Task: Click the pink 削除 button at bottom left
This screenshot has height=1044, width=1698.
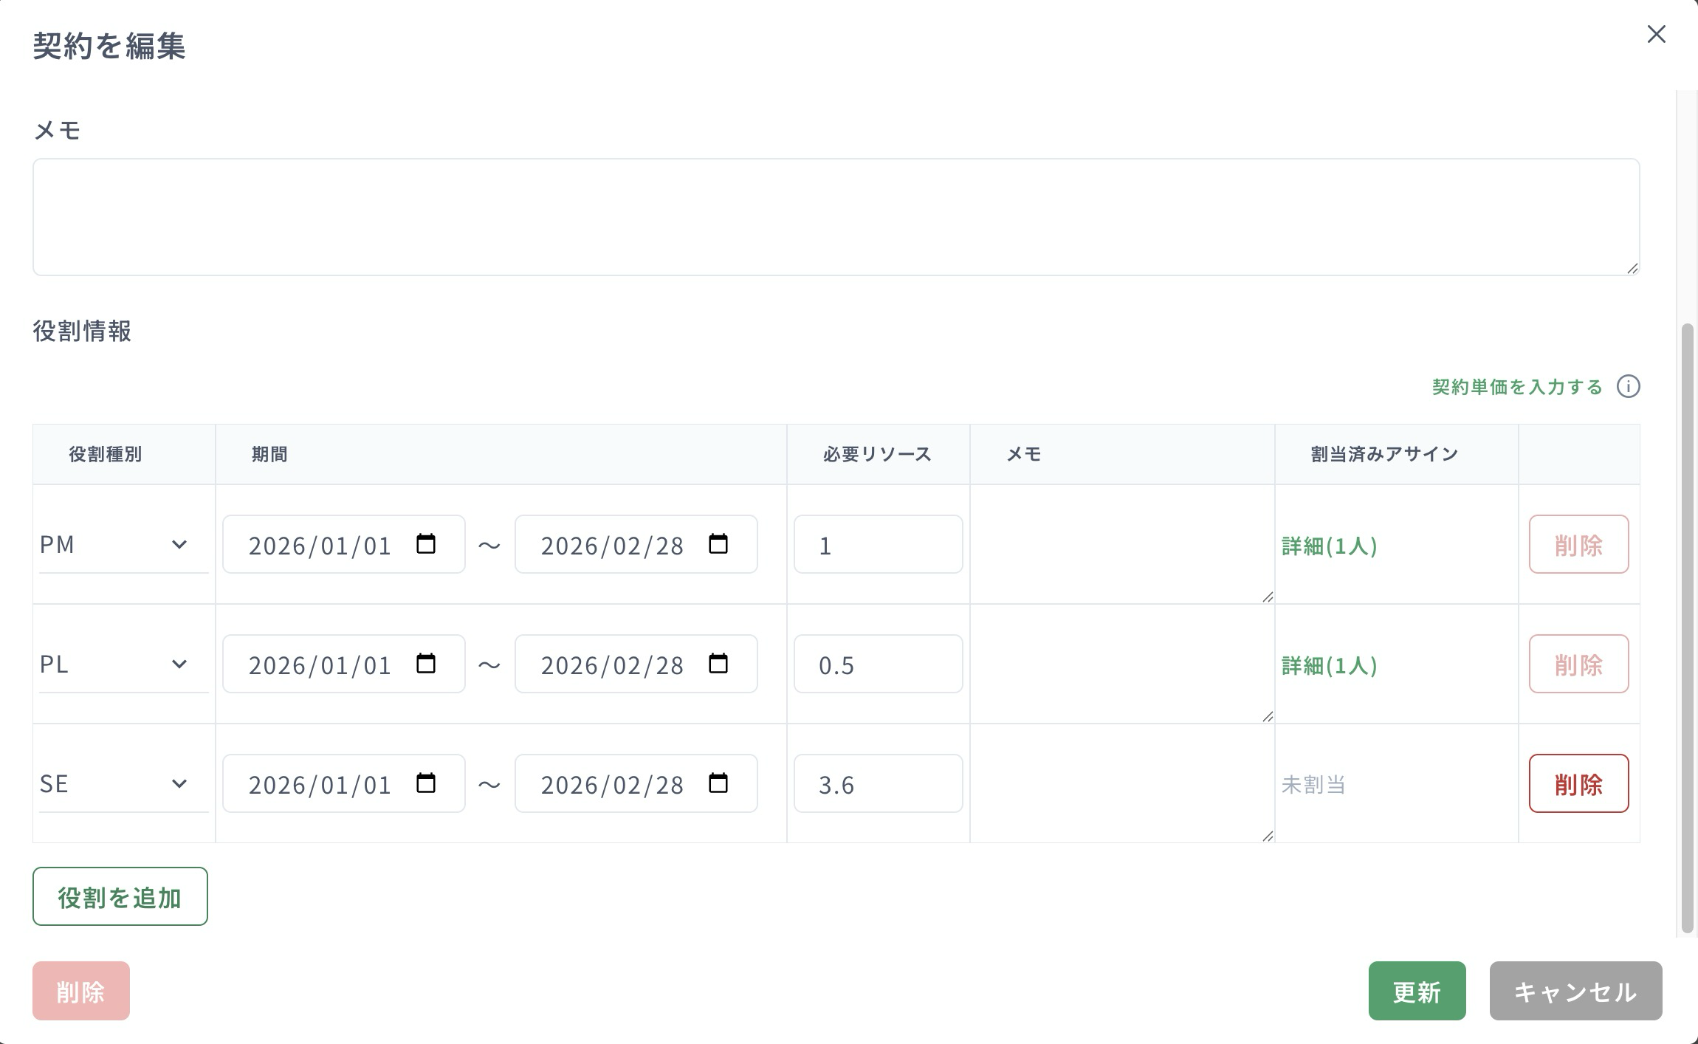Action: 81,991
